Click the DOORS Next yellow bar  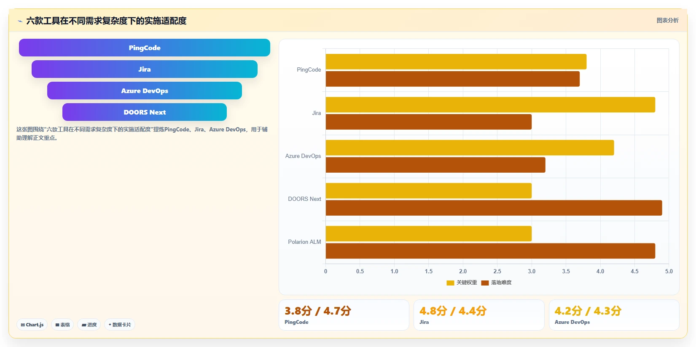point(429,190)
